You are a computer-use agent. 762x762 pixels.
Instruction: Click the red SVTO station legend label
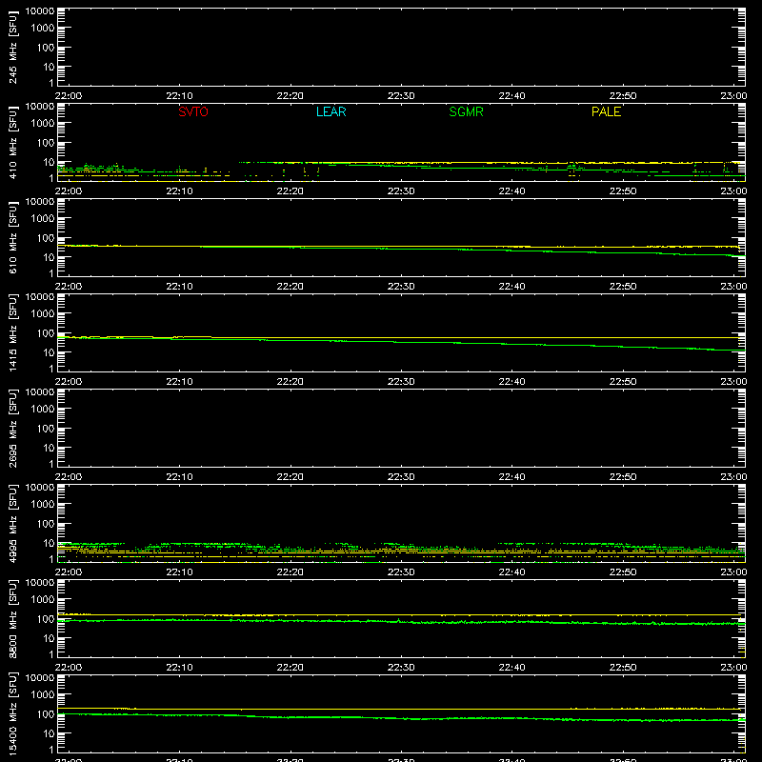pyautogui.click(x=193, y=111)
